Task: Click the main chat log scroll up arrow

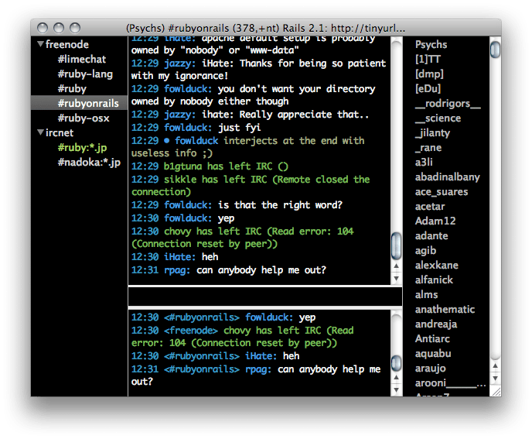Action: (396, 266)
